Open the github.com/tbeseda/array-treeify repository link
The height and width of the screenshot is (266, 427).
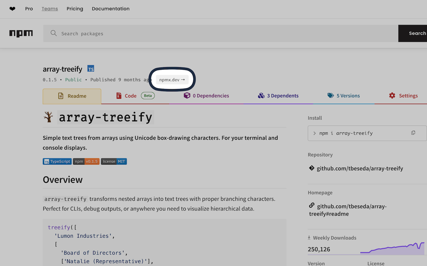point(360,168)
